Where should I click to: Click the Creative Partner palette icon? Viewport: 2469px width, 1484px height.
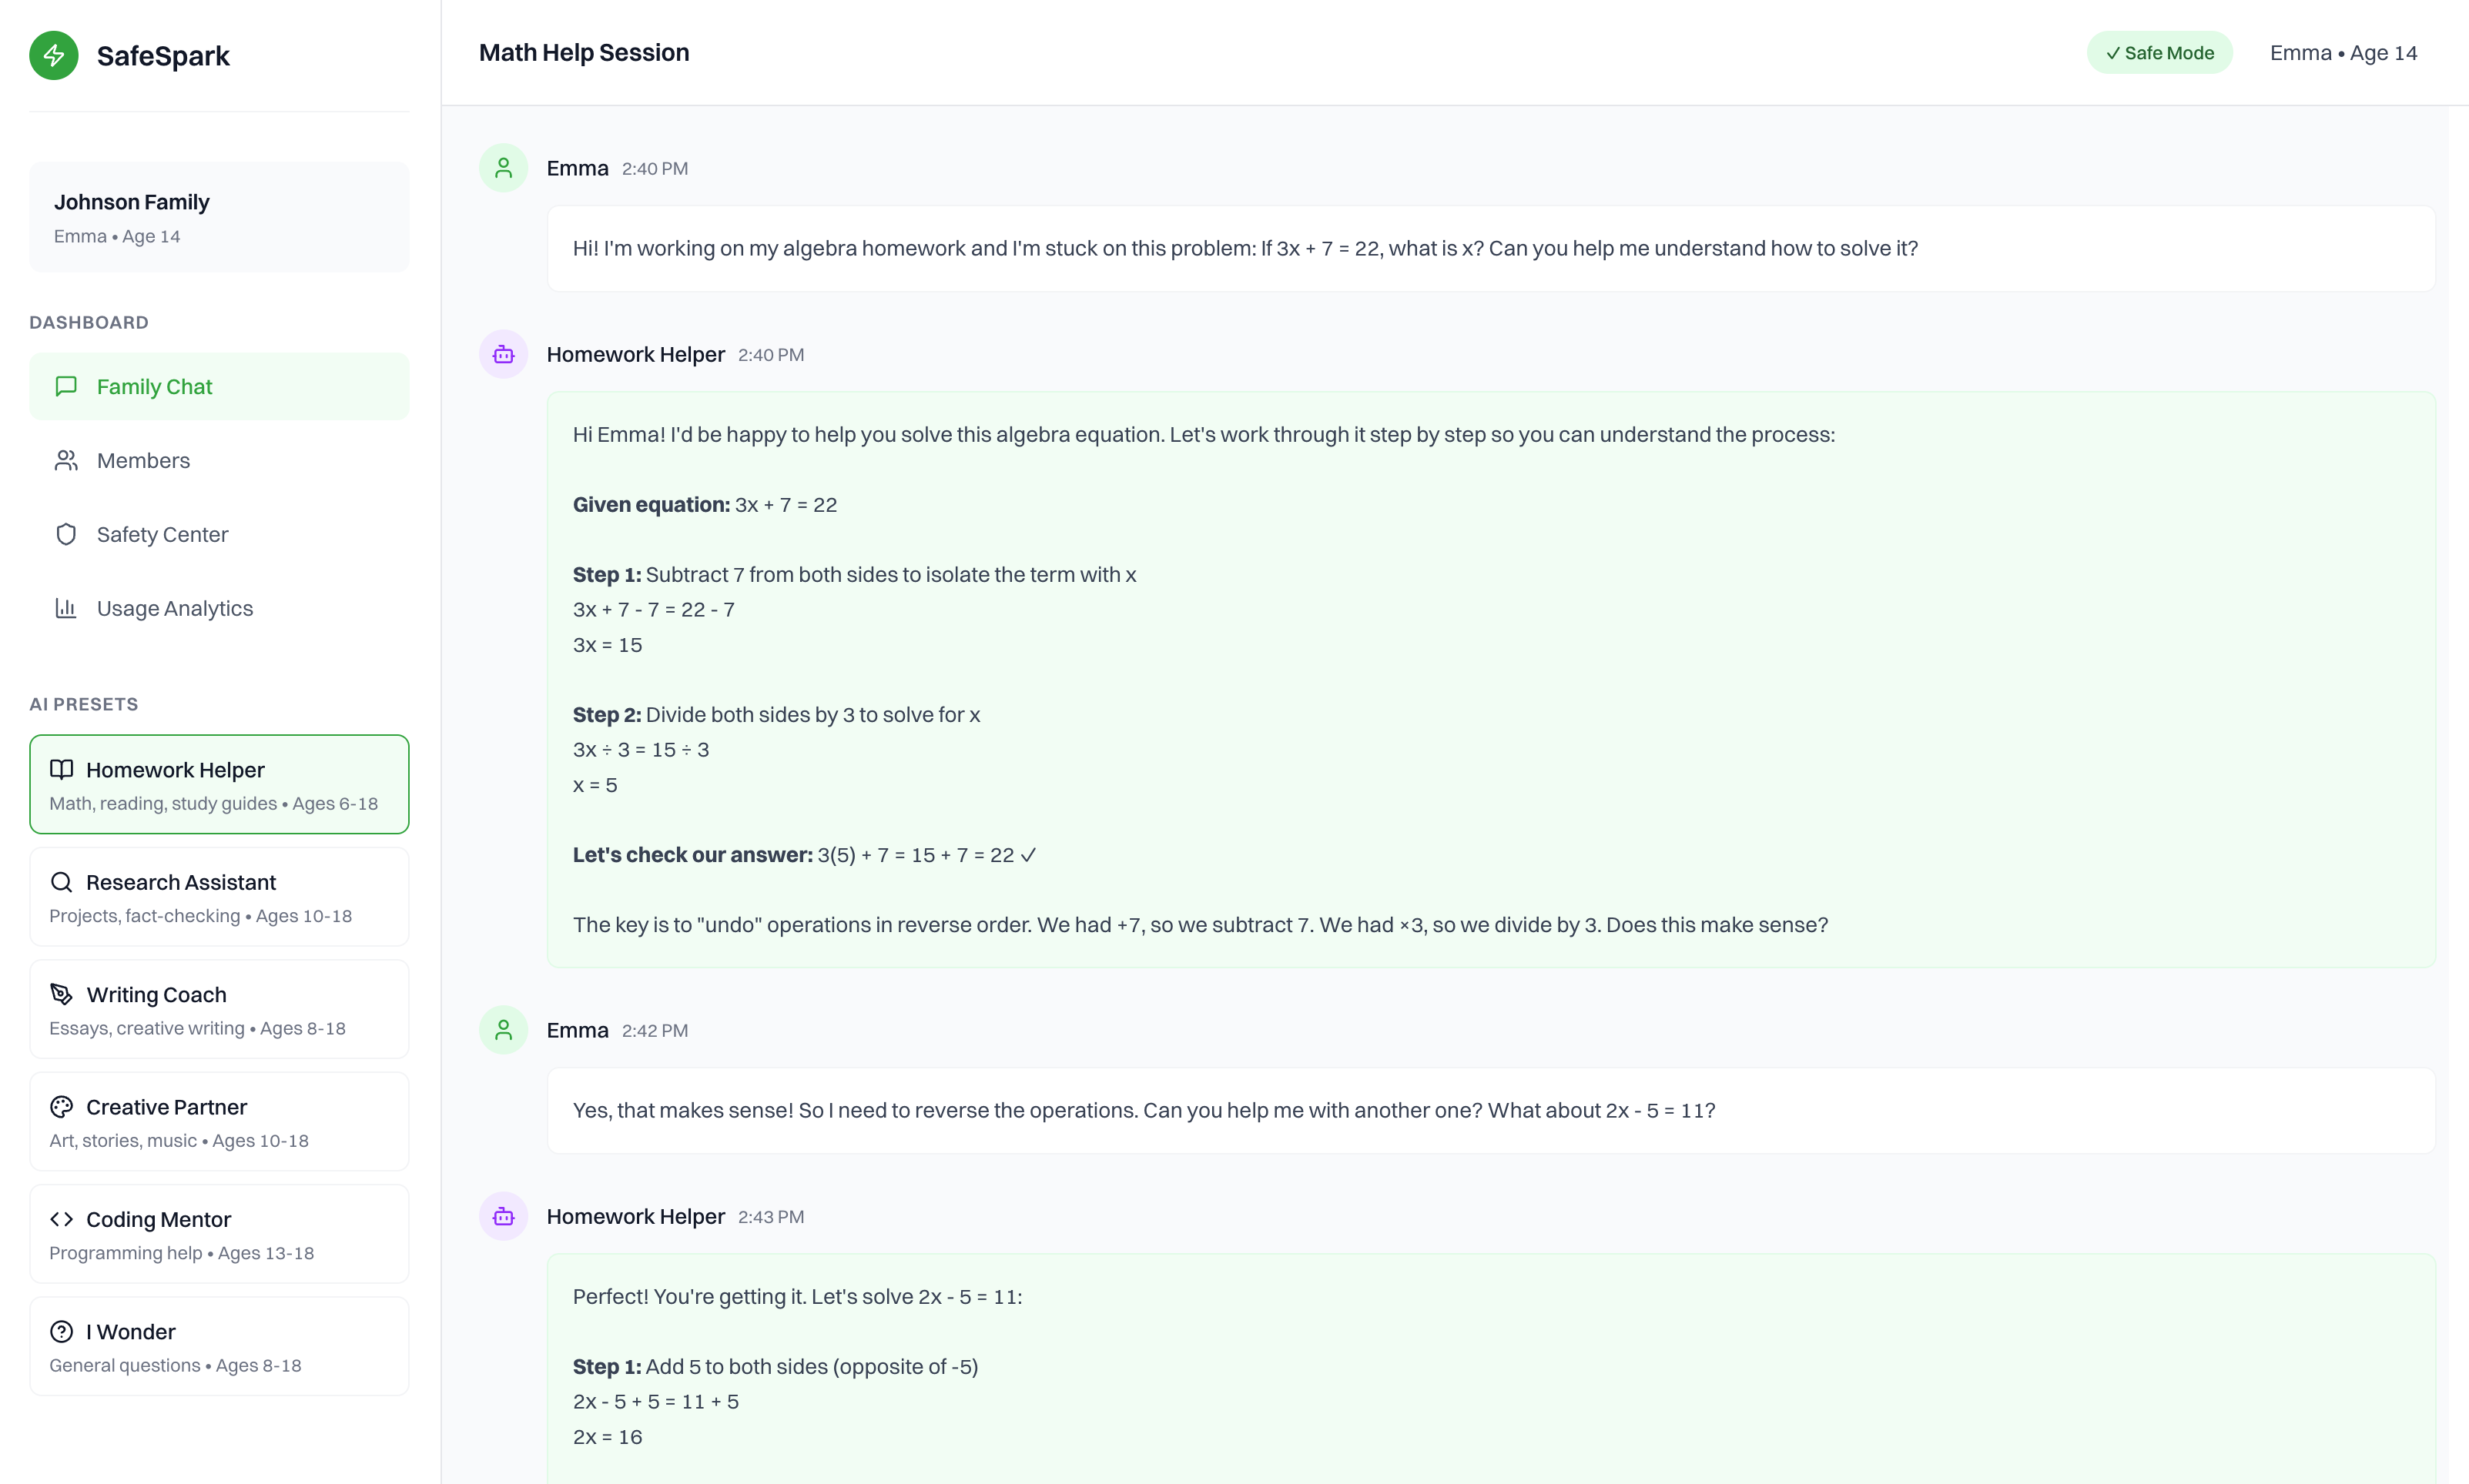pos(62,1106)
